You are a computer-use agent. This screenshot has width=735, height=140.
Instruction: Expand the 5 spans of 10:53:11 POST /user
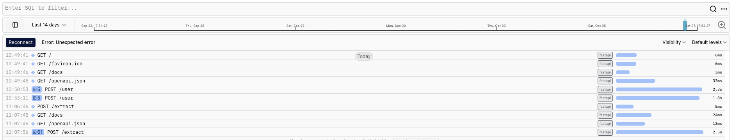(x=37, y=98)
